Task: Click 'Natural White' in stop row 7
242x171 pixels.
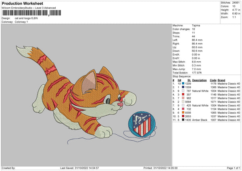Action: point(200,105)
